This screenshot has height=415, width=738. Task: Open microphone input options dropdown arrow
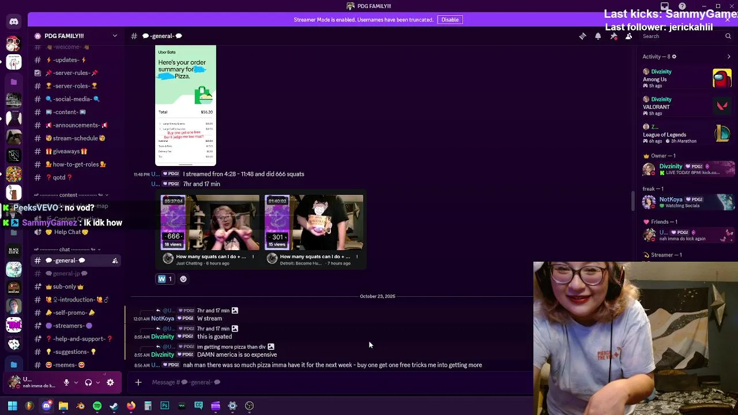(76, 382)
